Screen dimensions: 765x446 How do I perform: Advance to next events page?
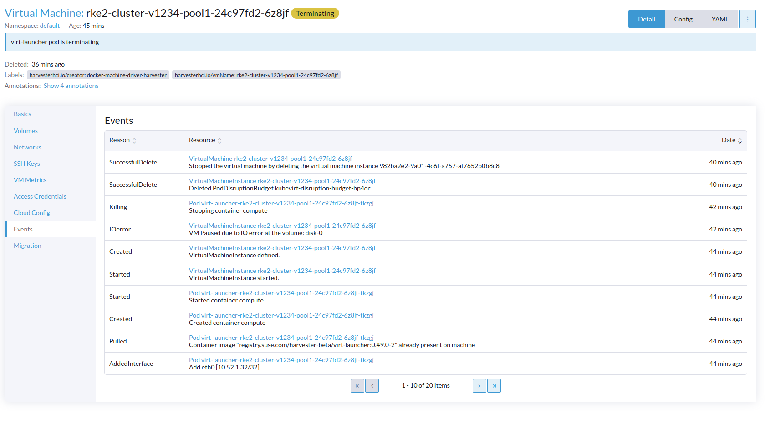pyautogui.click(x=479, y=385)
